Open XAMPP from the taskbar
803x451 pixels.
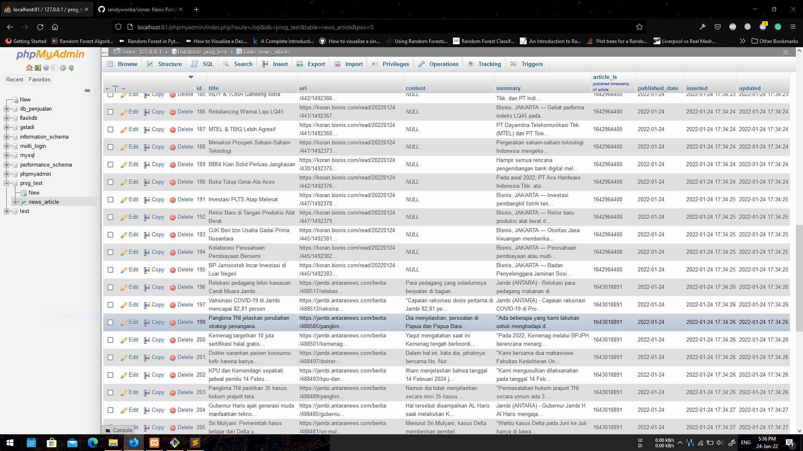pos(154,443)
